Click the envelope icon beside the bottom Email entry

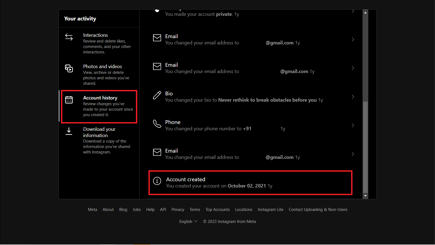point(157,152)
